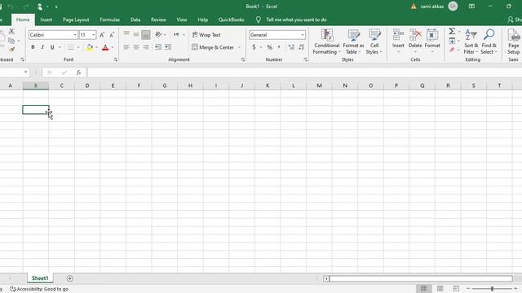Open Format as Table
The height and width of the screenshot is (293, 522).
[353, 42]
